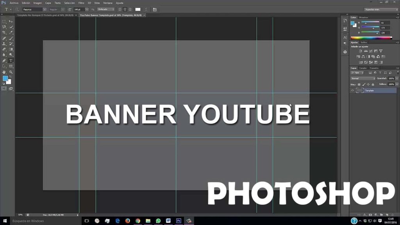This screenshot has width=400, height=225.
Task: Select the Spot Healing Brush tool
Action: pyautogui.click(x=4, y=38)
